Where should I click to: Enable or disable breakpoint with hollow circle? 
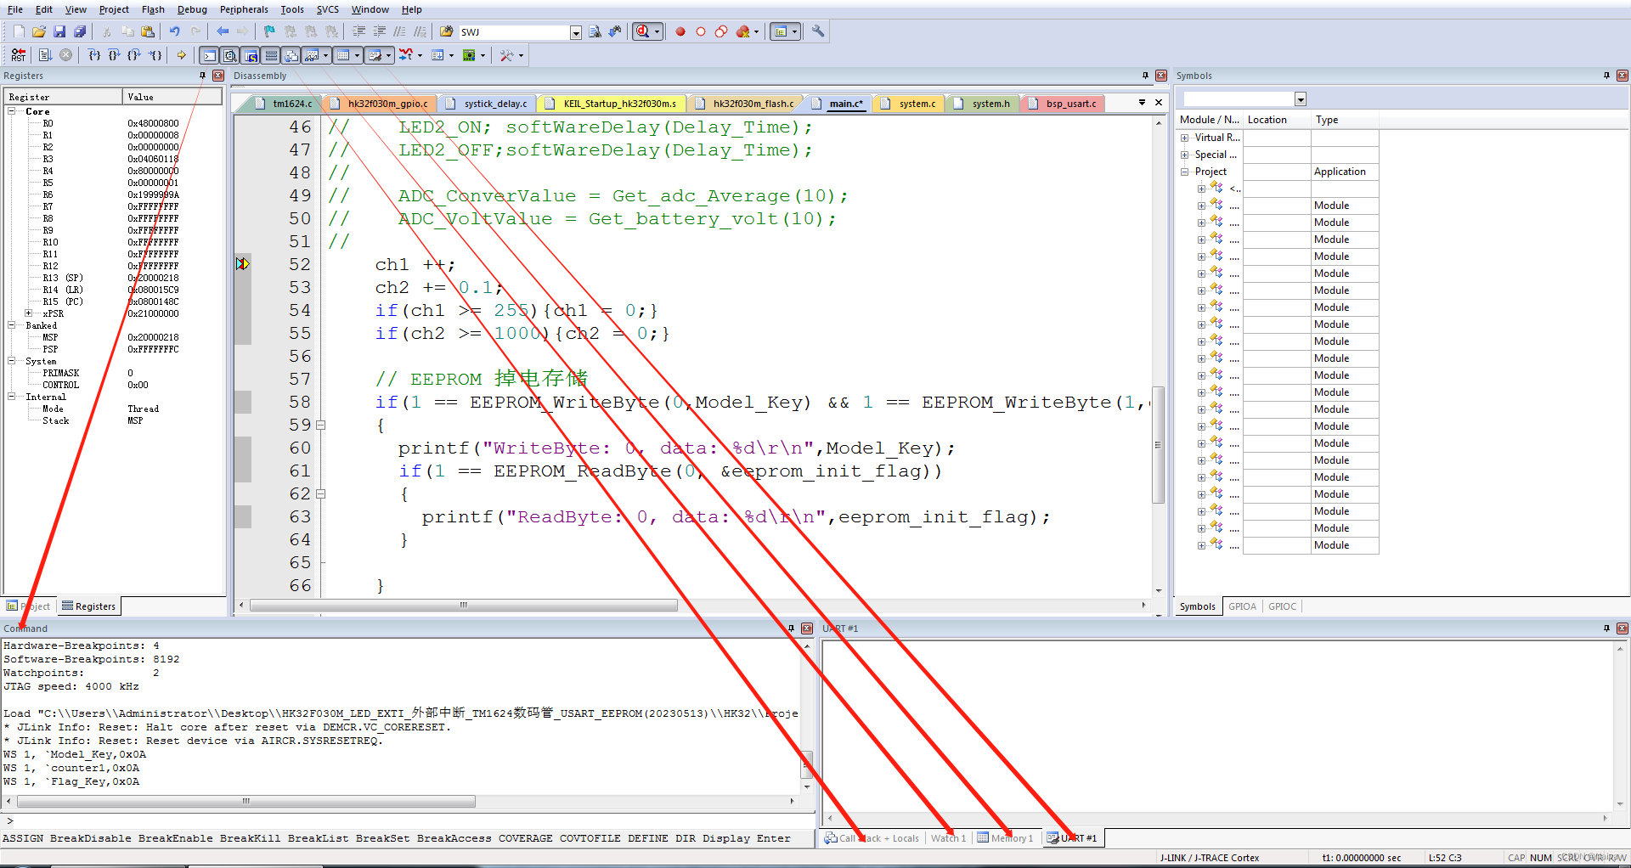click(701, 31)
